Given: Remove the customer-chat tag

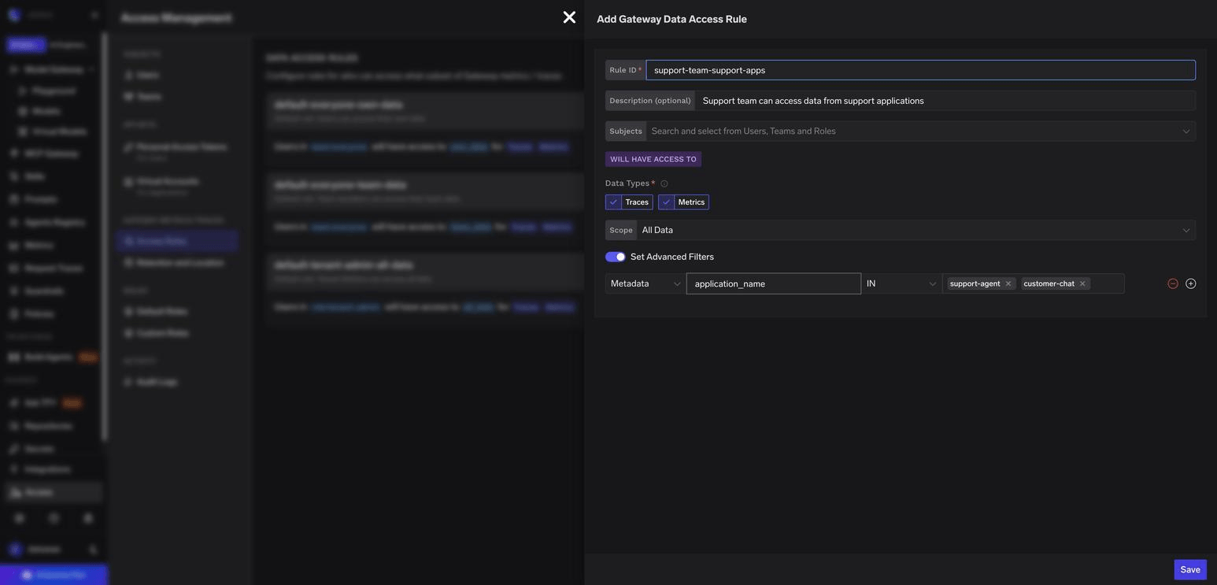Looking at the screenshot, I should [x=1082, y=283].
